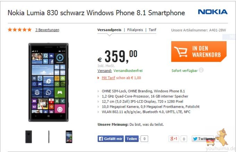Screen dimensions: 236x152
Task: View the front-screen phone thumbnail
Action: pyautogui.click(x=69, y=137)
